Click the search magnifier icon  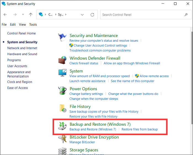point(186,15)
